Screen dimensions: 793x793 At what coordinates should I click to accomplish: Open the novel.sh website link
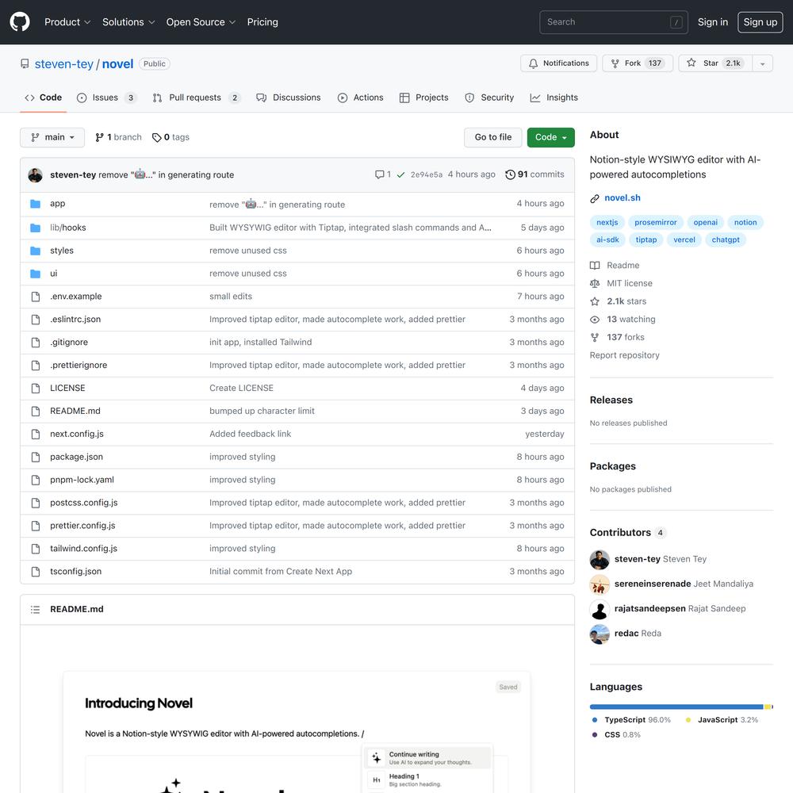tap(623, 197)
